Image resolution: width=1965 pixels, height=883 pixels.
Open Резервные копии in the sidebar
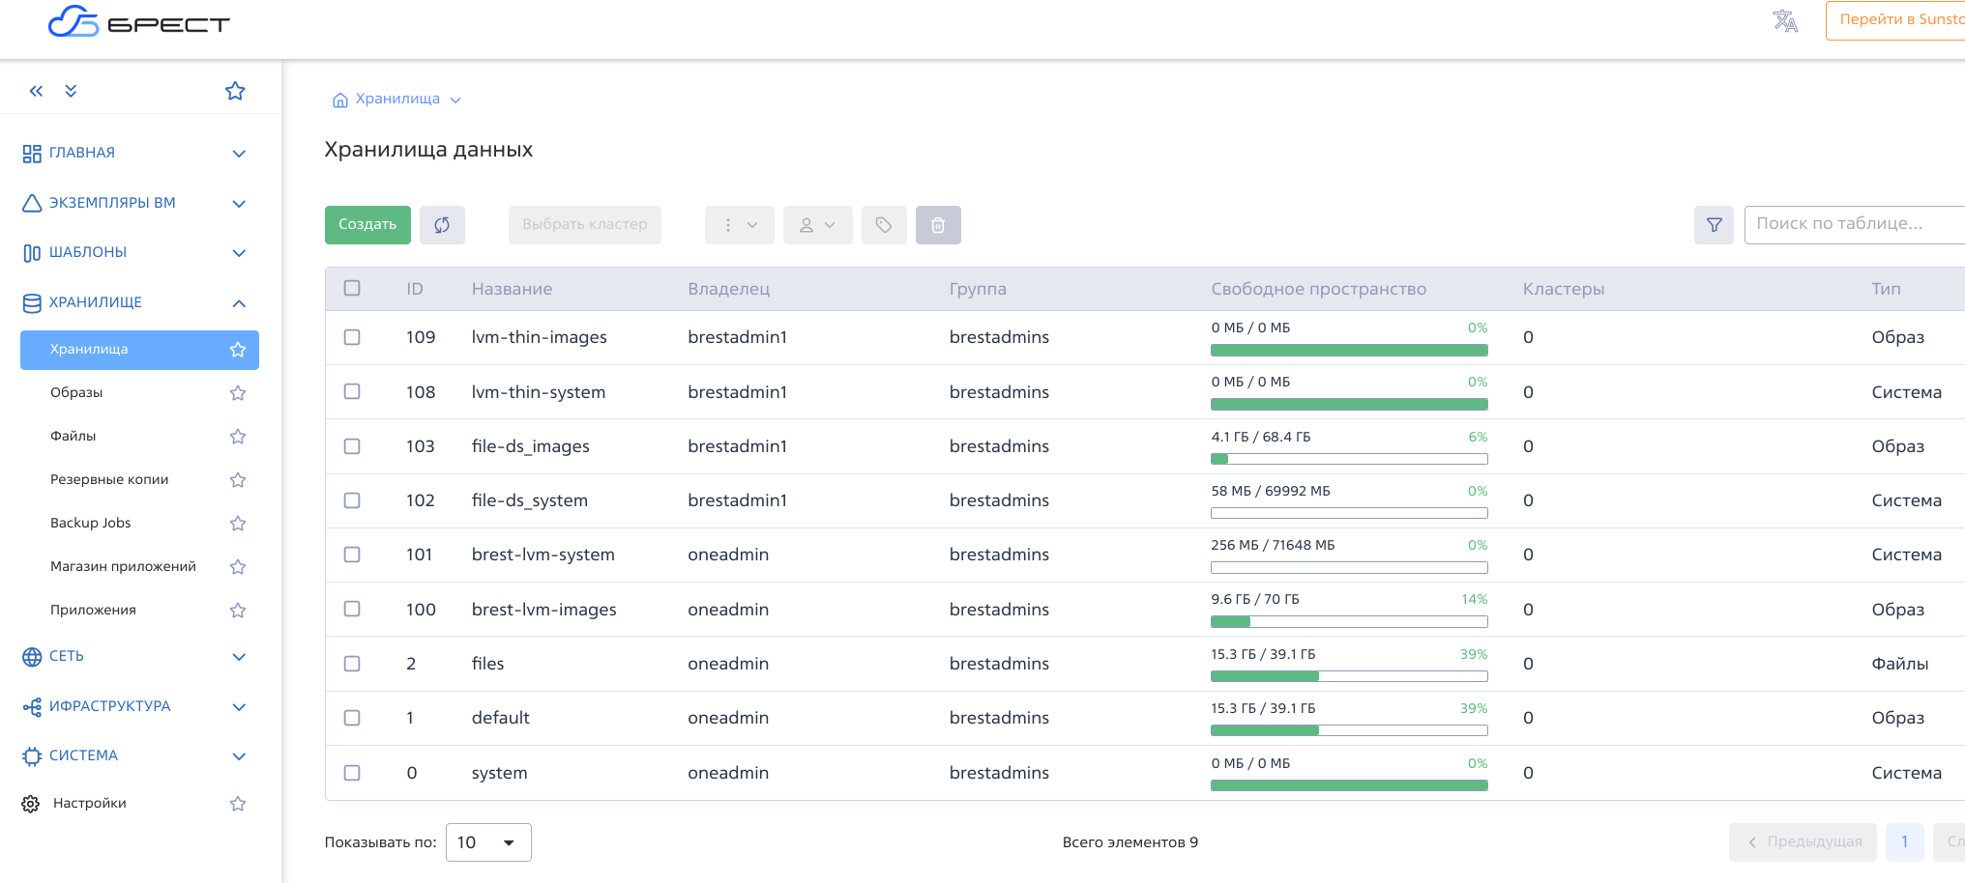coord(109,479)
